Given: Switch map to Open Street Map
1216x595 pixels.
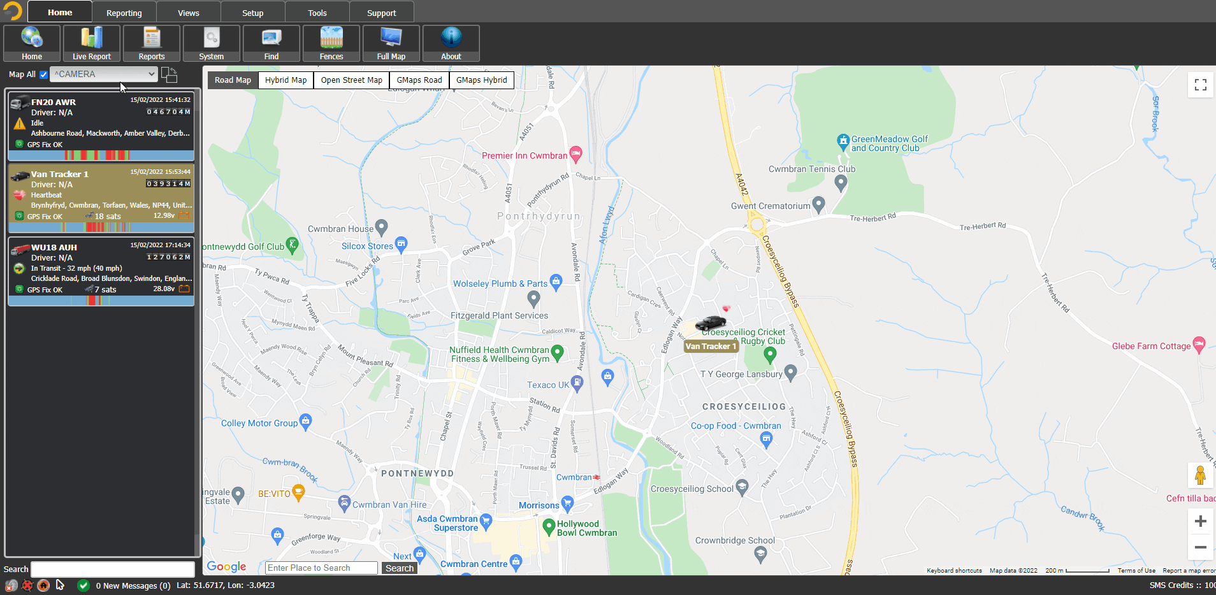Looking at the screenshot, I should [x=351, y=80].
